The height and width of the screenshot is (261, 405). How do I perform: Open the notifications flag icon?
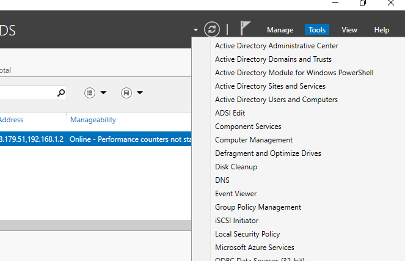pos(245,29)
